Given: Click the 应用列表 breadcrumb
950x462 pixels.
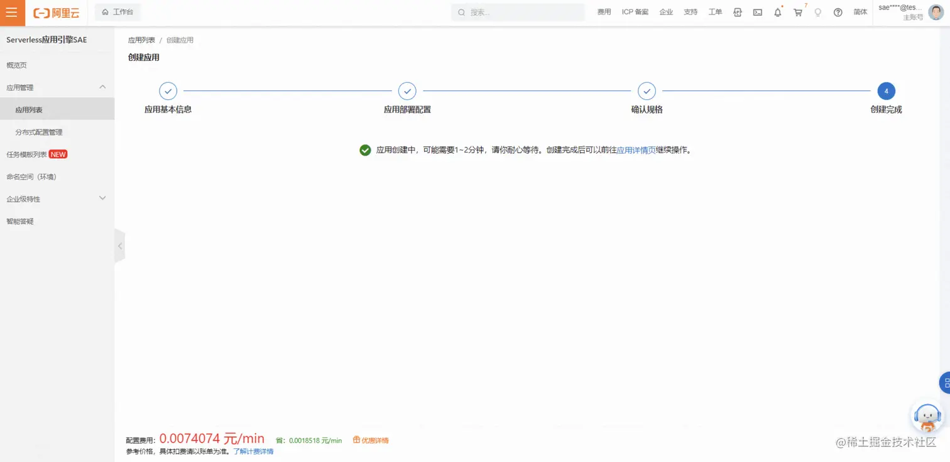Looking at the screenshot, I should pos(141,40).
